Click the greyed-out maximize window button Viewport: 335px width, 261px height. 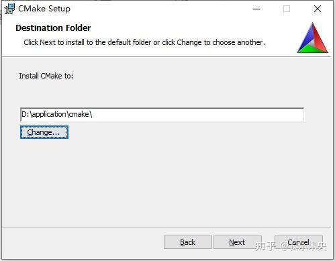(x=287, y=9)
